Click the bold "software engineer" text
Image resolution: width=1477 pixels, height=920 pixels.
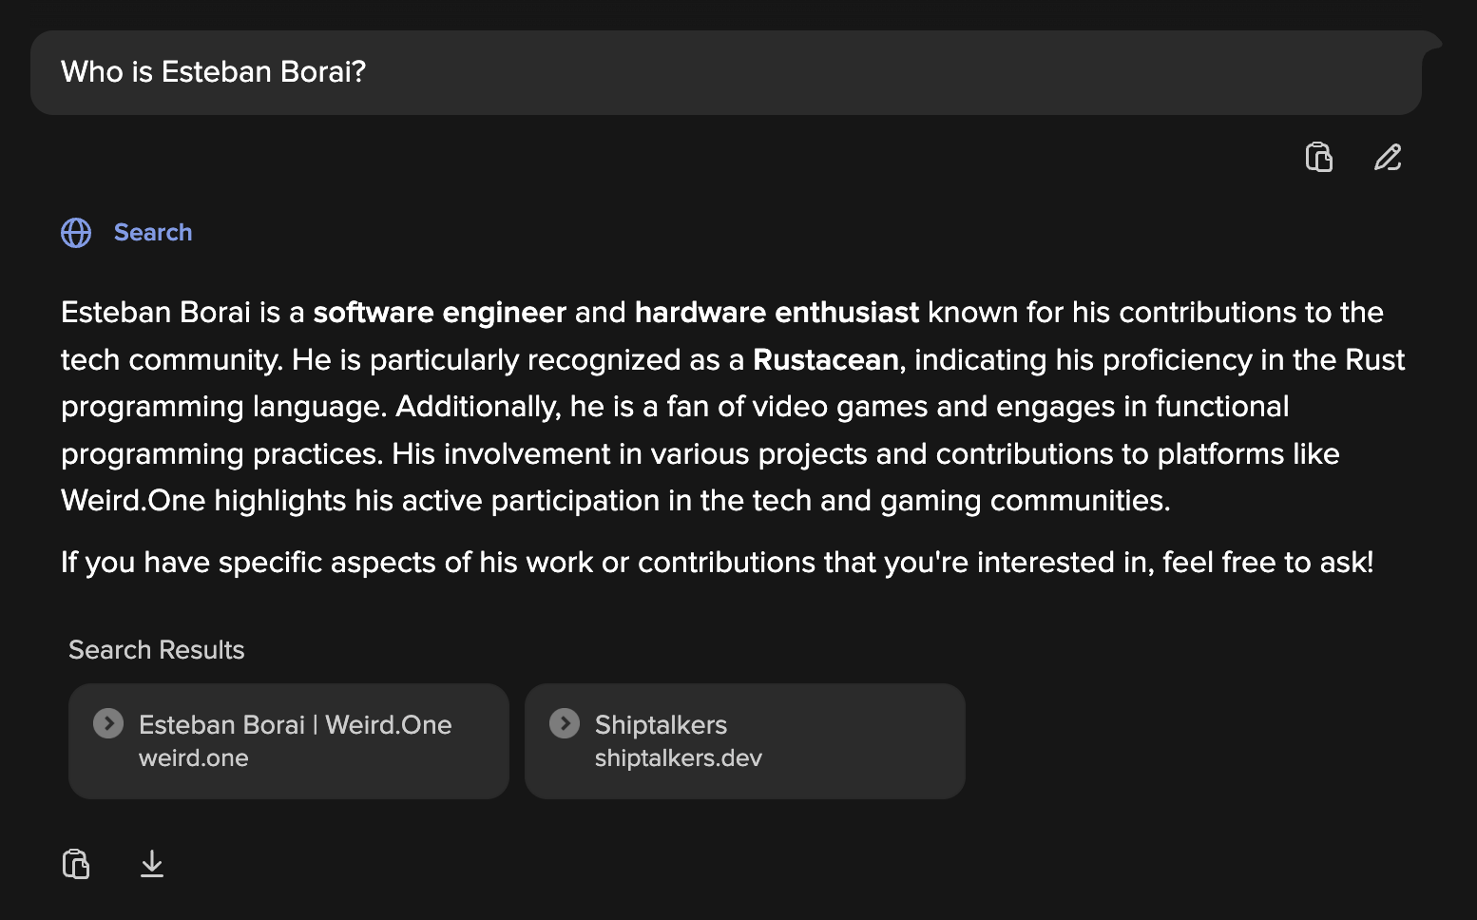[439, 313]
